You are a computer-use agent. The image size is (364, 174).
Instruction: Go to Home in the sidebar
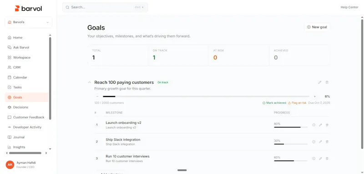pos(26,38)
